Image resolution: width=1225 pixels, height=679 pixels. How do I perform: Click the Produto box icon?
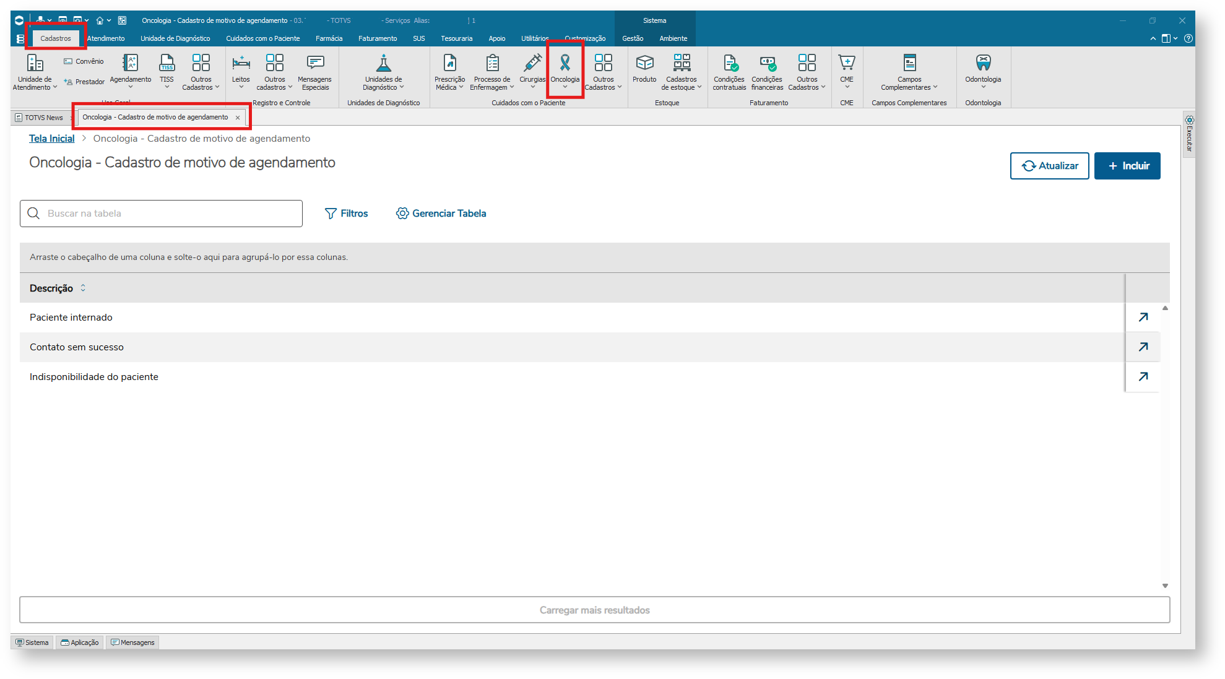[x=644, y=63]
